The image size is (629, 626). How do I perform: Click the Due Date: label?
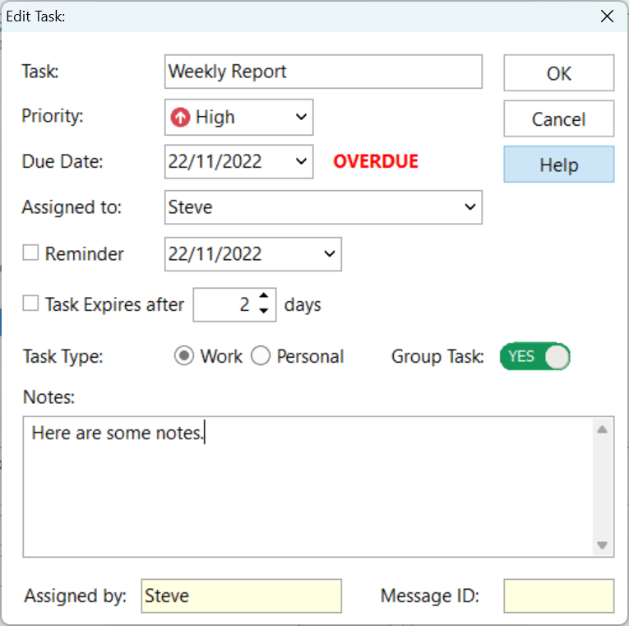point(62,162)
